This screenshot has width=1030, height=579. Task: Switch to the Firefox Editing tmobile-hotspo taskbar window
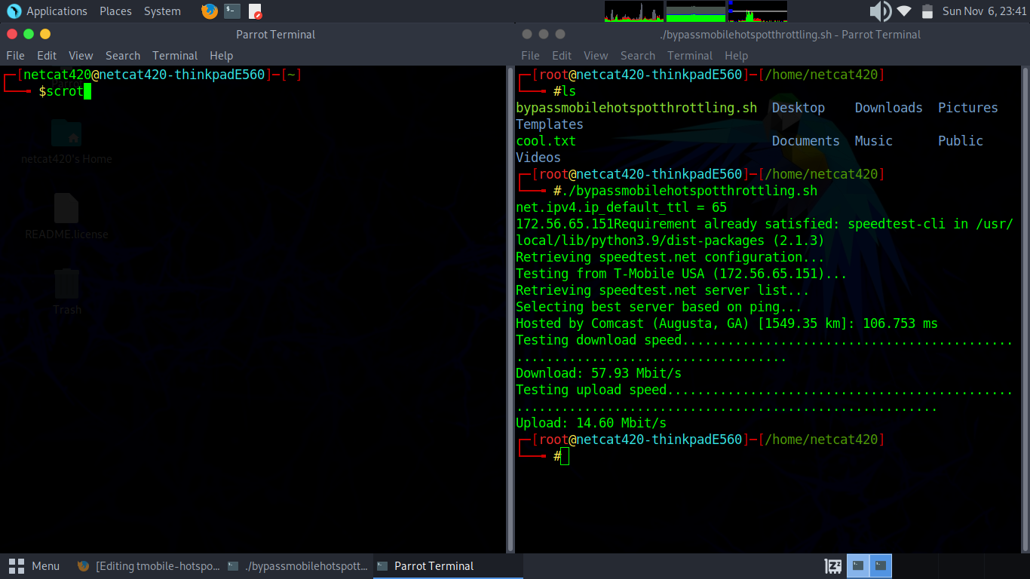coord(149,566)
